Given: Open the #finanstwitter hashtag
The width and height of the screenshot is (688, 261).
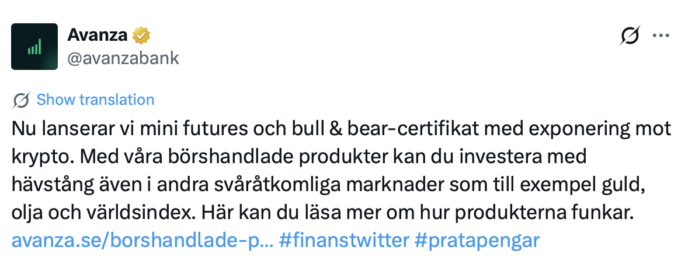Looking at the screenshot, I should click(343, 239).
